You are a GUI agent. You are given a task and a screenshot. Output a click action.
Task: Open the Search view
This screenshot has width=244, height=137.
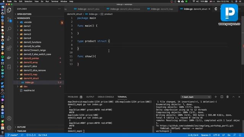pyautogui.click(x=9, y=29)
